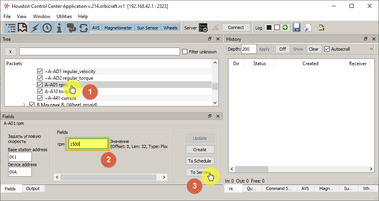Open the Utilities menu

(64, 16)
